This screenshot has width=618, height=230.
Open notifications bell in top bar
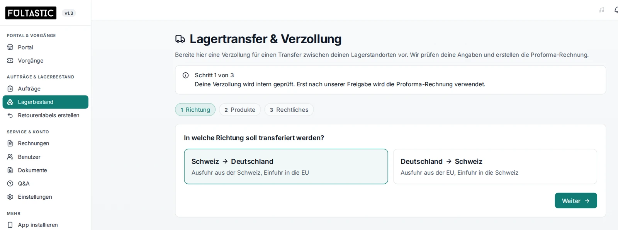click(616, 10)
